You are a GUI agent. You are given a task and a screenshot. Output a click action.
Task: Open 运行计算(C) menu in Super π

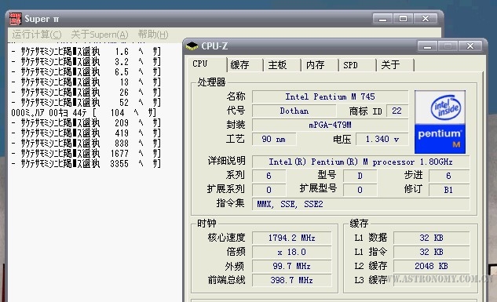[37, 35]
